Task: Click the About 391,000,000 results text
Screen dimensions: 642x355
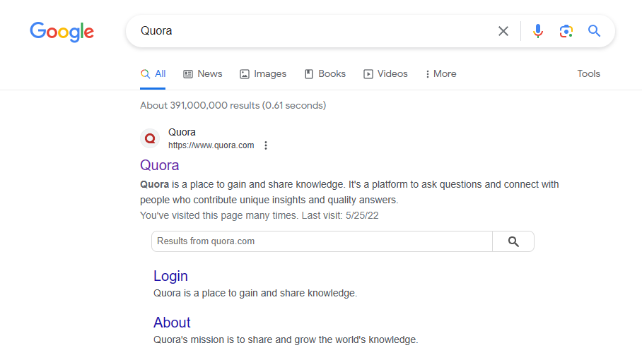Action: coord(233,105)
